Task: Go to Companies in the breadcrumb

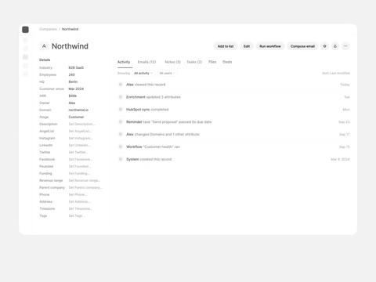Action: click(x=48, y=29)
